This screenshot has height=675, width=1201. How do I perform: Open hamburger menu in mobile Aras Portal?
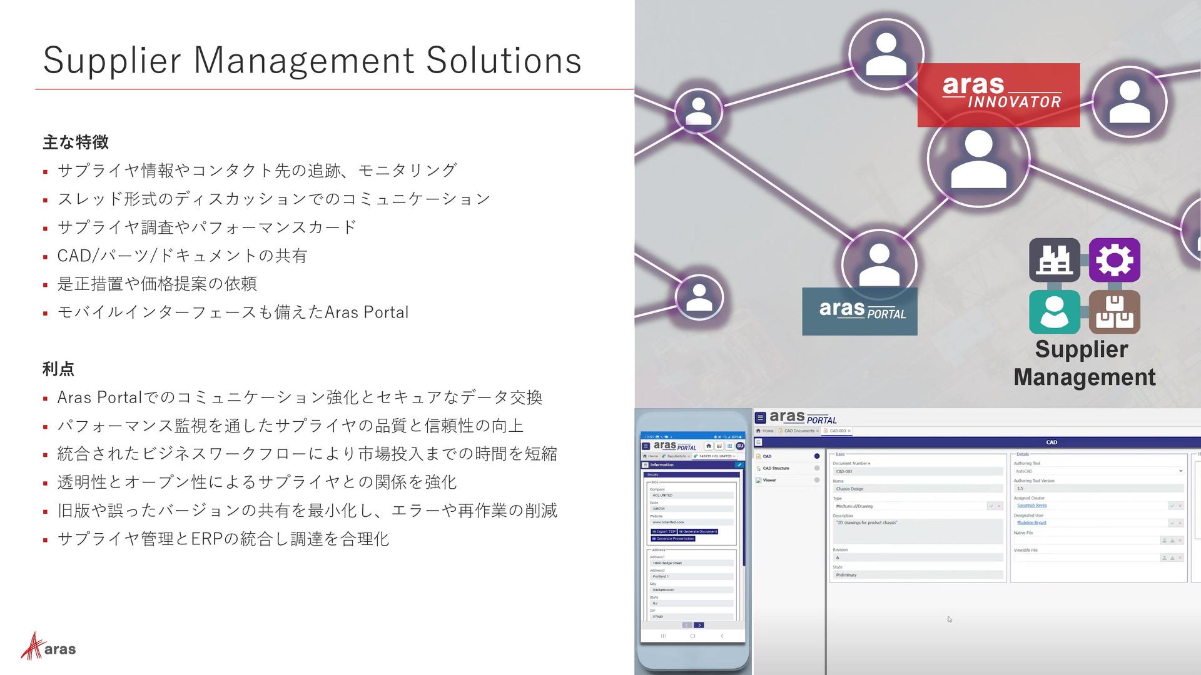[x=646, y=446]
